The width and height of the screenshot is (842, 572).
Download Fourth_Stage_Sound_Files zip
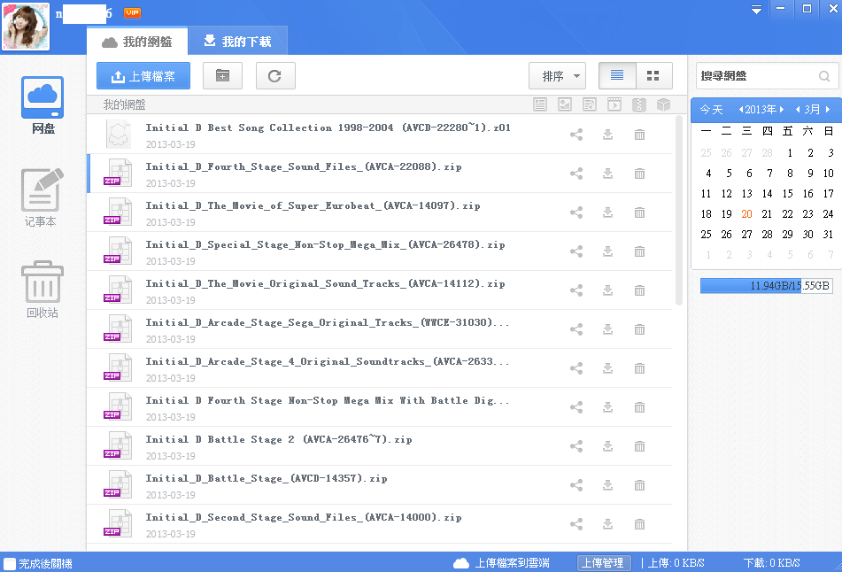click(607, 174)
